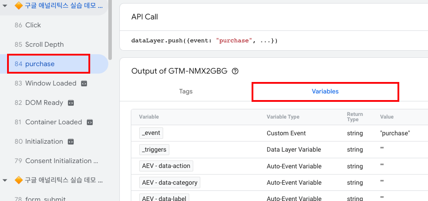Select event 85 Scroll Depth

(44, 45)
